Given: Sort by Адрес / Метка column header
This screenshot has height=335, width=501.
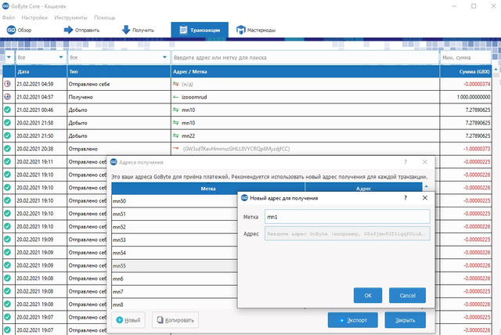Looking at the screenshot, I should (305, 71).
